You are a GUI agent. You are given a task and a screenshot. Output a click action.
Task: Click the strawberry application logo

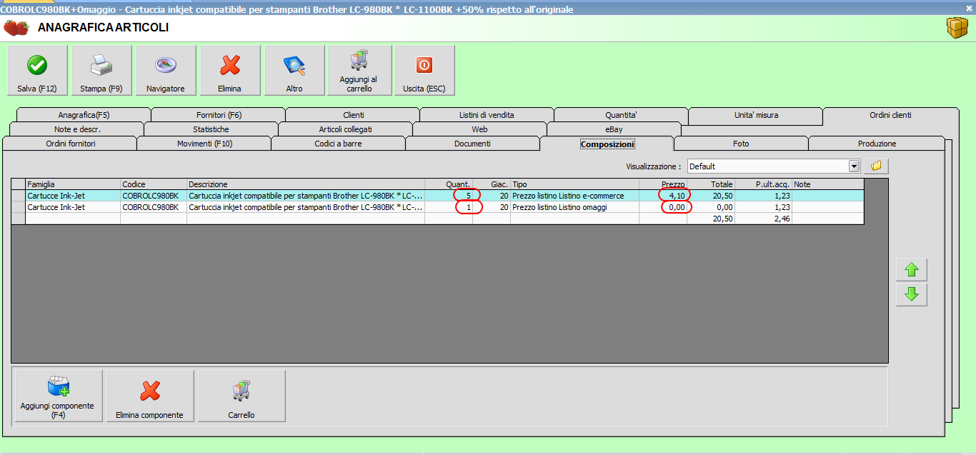pos(16,28)
